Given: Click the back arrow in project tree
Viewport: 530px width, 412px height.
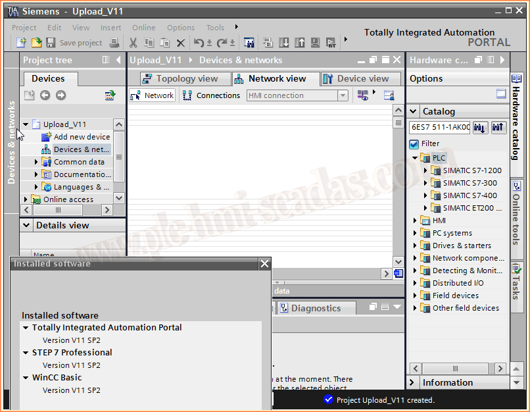Looking at the screenshot, I should [45, 95].
